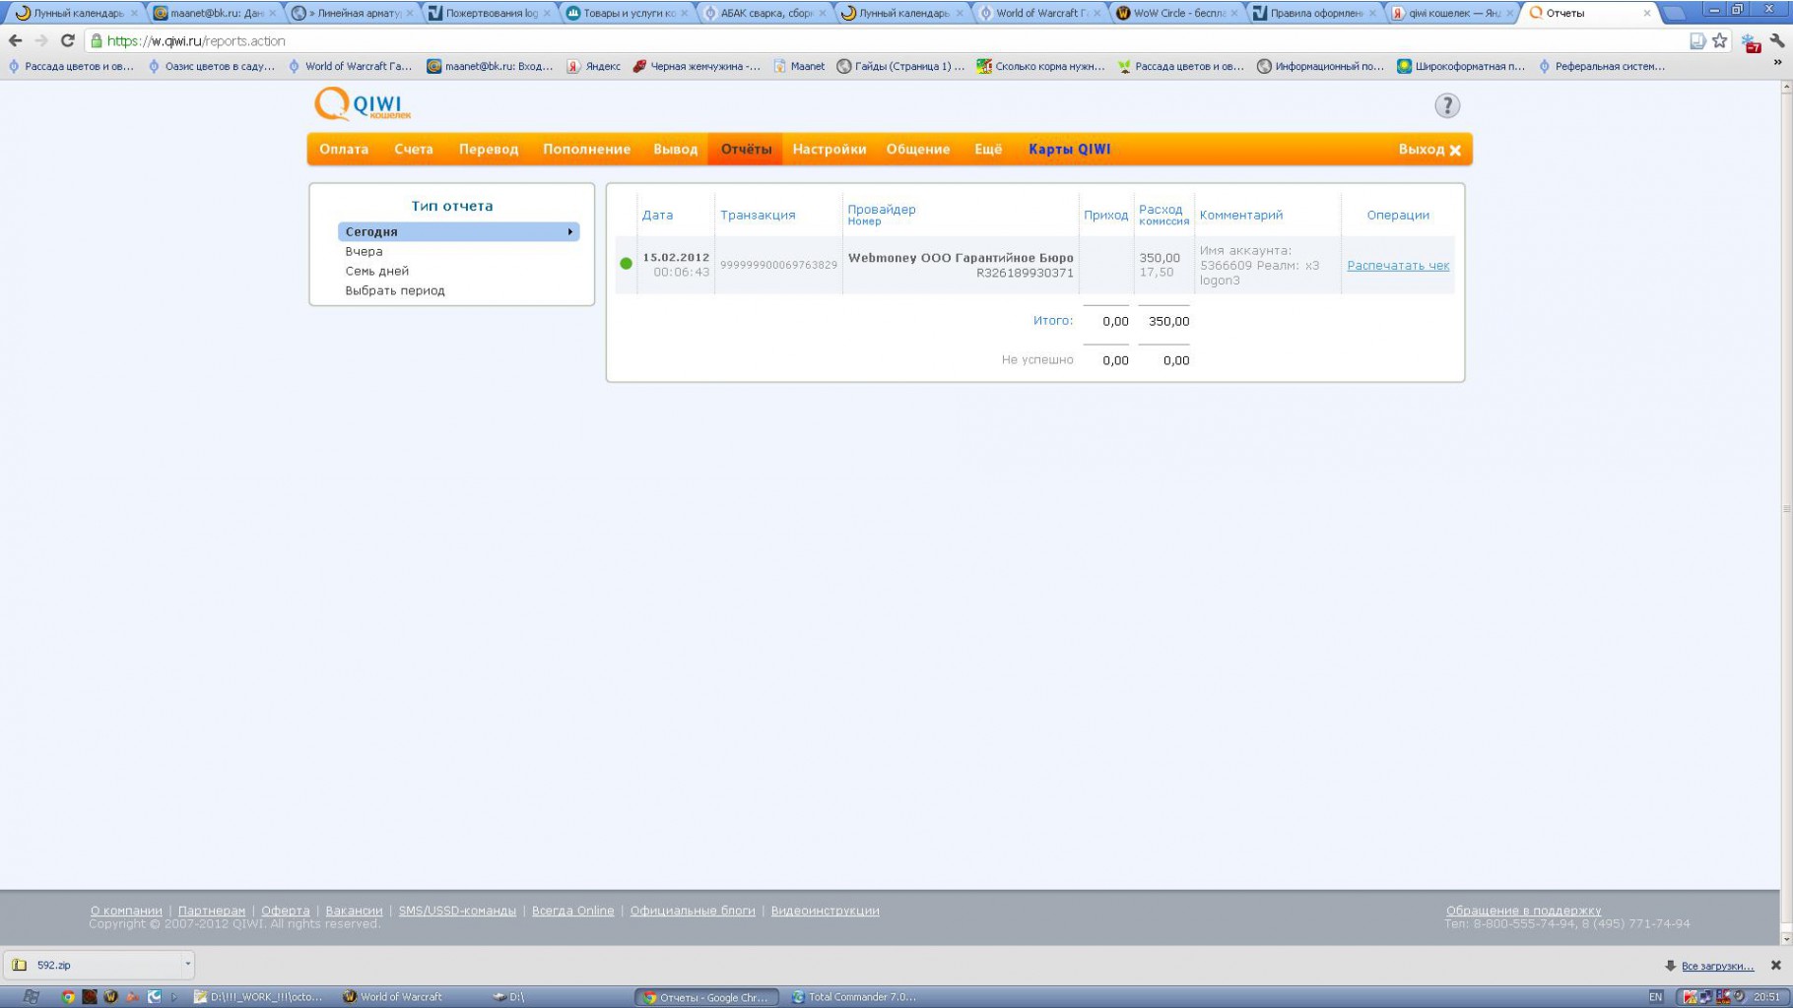Open the Всегда Online footer link

tap(572, 911)
